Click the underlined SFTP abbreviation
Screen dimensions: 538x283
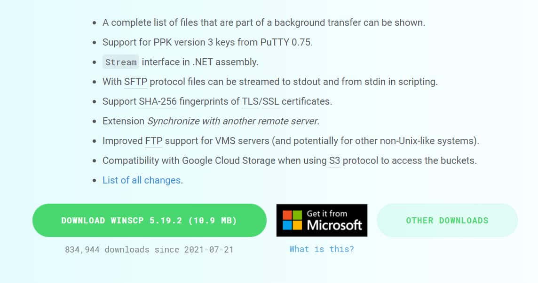[136, 82]
